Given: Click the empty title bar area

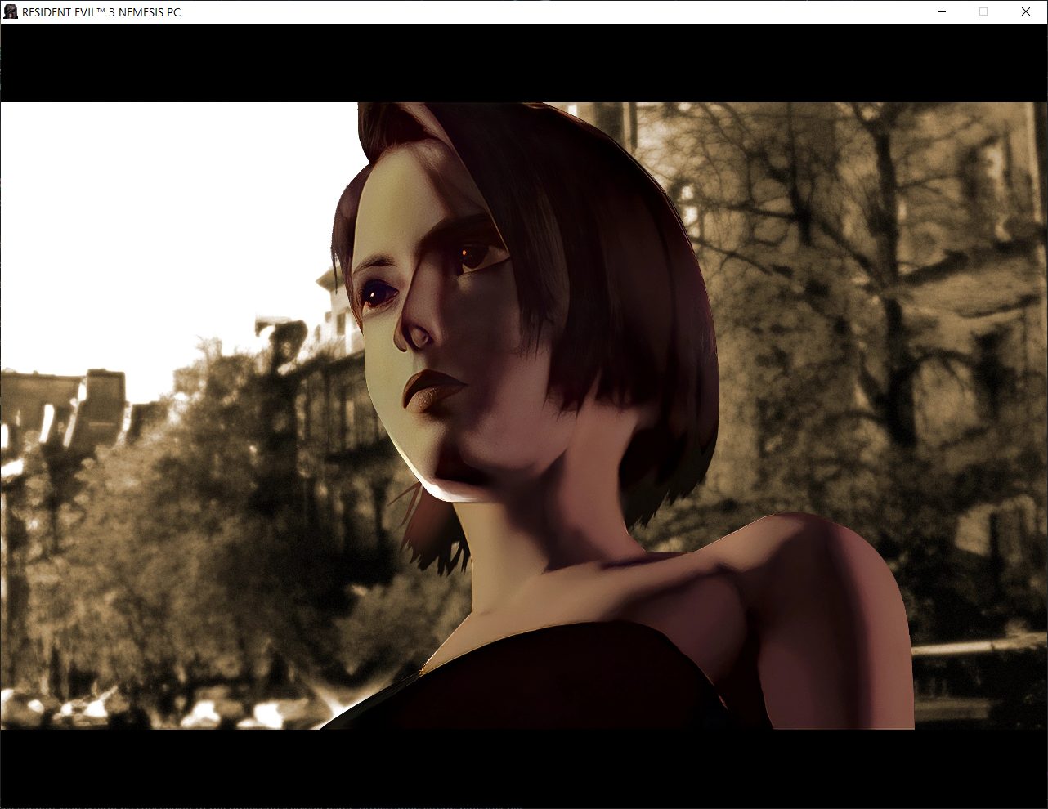Looking at the screenshot, I should tap(531, 11).
